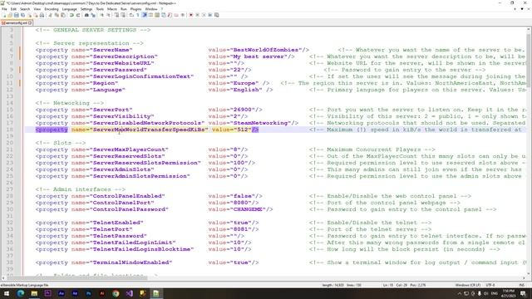Click the Zoom Out toolbar icon
Screen dimensions: 532x299
click(x=109, y=15)
